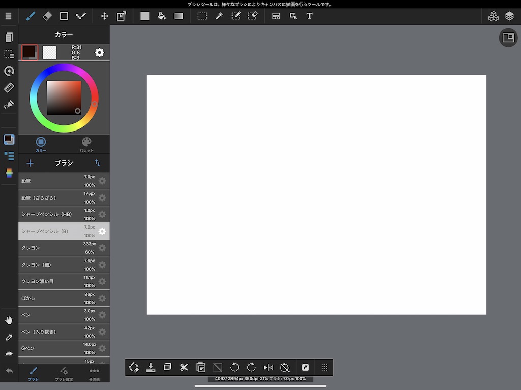This screenshot has width=521, height=390.
Task: Toggle horizontal flip of canvas
Action: coord(268,367)
